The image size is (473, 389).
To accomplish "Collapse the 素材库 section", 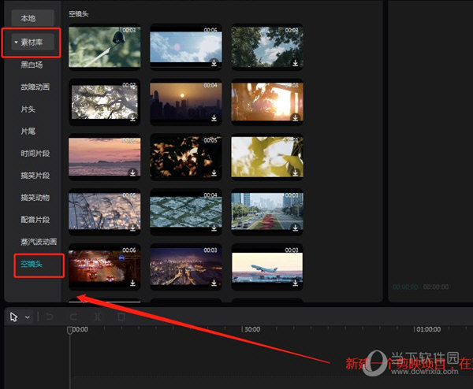I will tap(16, 43).
